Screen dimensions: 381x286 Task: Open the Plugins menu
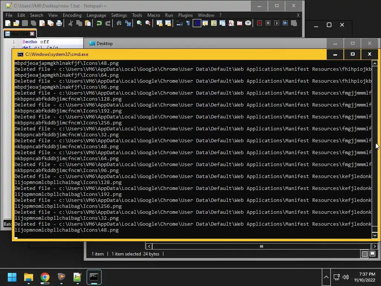(185, 15)
